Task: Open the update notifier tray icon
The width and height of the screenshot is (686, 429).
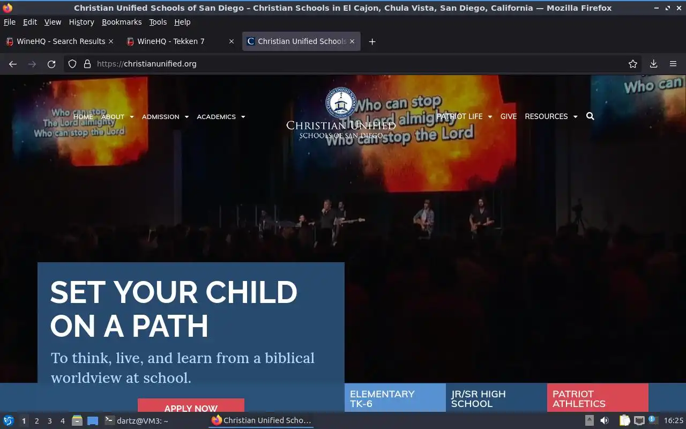Action: 653,420
